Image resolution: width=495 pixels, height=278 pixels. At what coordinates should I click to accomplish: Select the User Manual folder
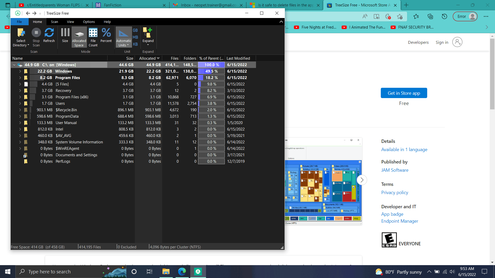pyautogui.click(x=134, y=123)
